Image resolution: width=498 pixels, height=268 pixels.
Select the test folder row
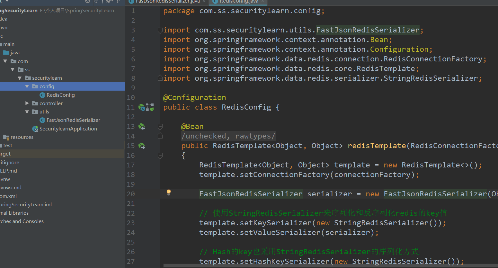point(62,146)
